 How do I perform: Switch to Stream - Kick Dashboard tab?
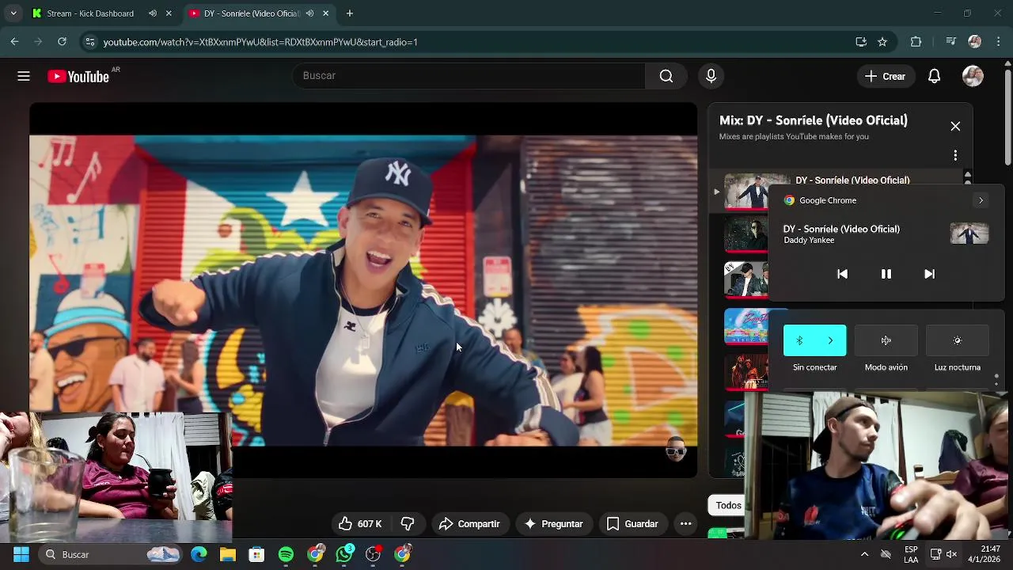coord(90,13)
